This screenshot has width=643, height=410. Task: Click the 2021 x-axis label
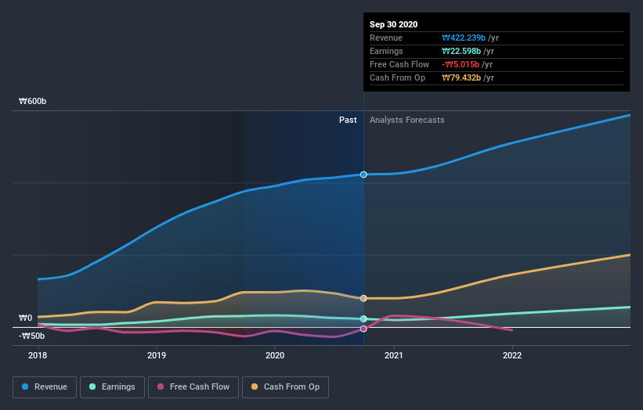coord(394,355)
